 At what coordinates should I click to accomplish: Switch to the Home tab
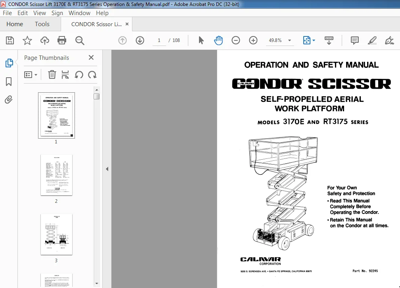(15, 24)
